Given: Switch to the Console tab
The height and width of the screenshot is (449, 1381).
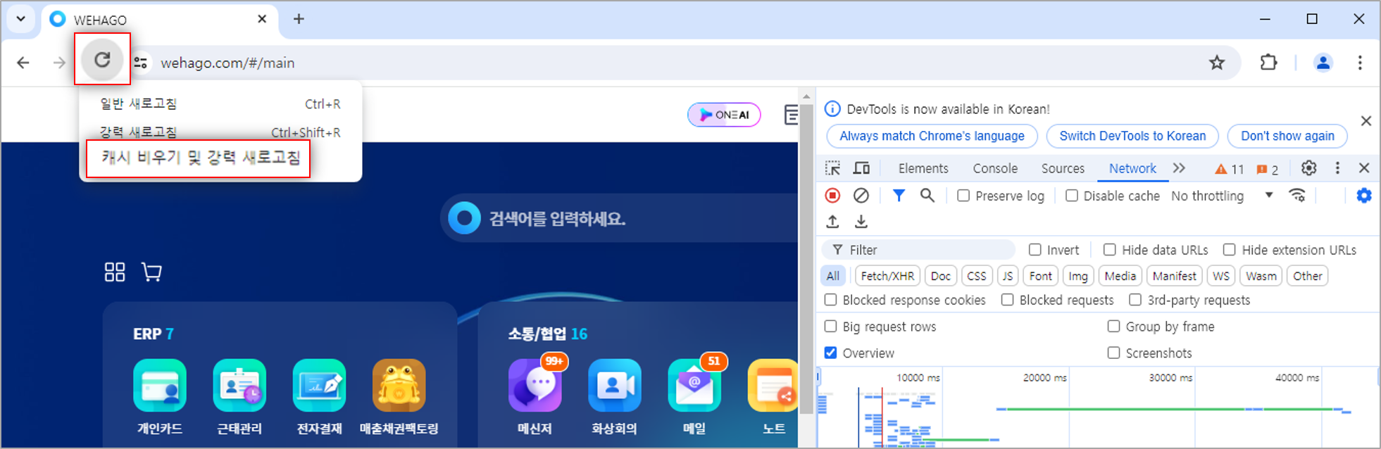Looking at the screenshot, I should 994,168.
